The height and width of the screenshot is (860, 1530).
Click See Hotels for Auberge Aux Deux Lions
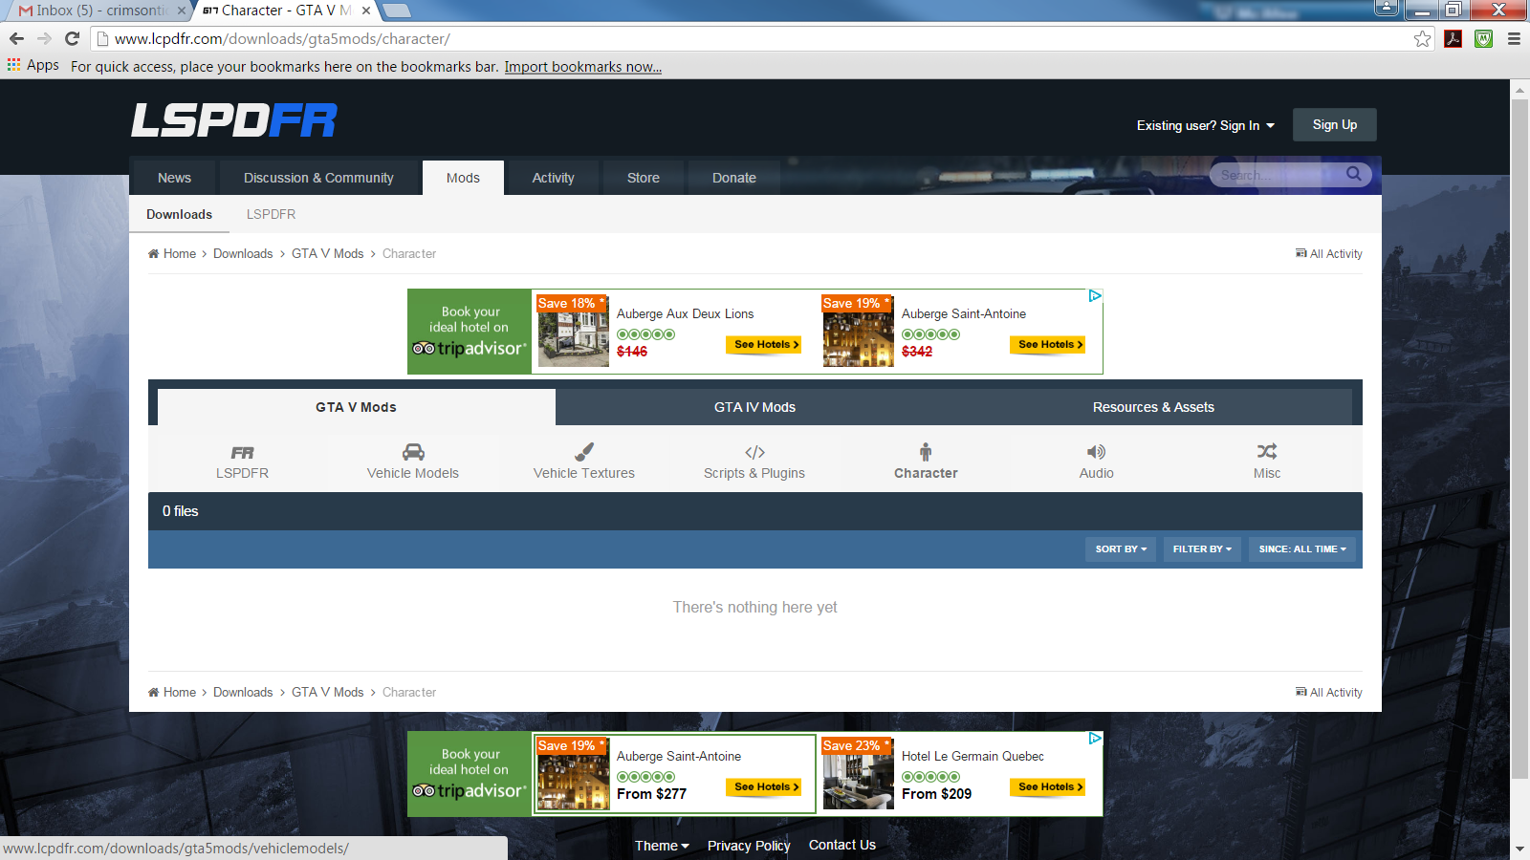click(x=762, y=345)
